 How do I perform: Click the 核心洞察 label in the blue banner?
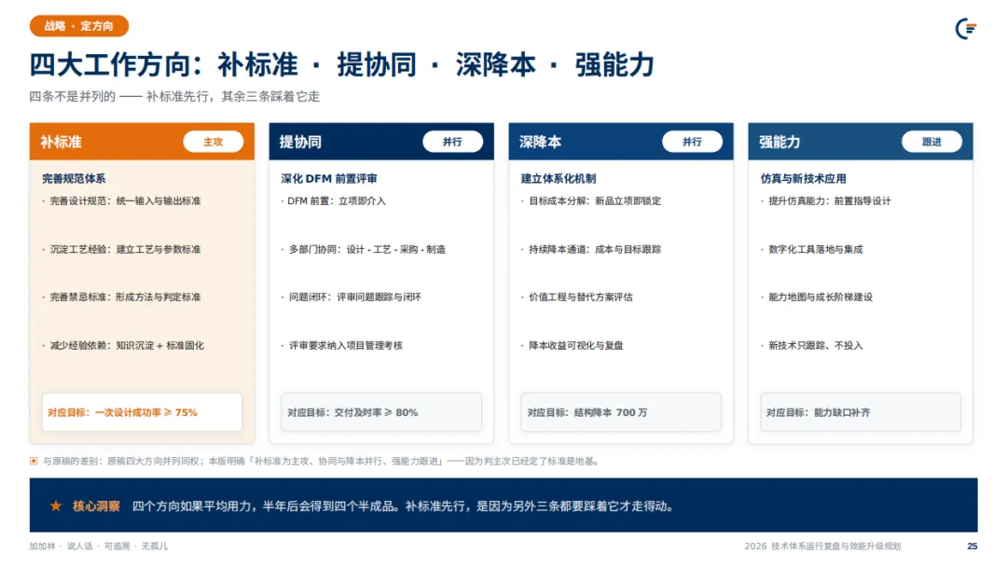pyautogui.click(x=96, y=506)
